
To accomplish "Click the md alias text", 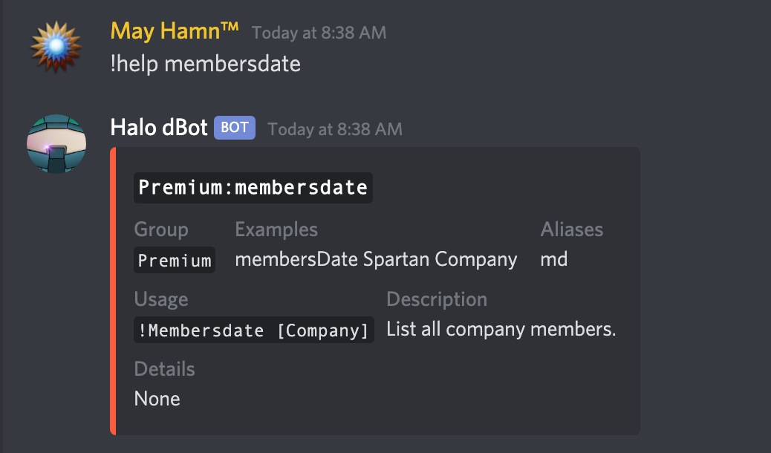I will pos(554,259).
